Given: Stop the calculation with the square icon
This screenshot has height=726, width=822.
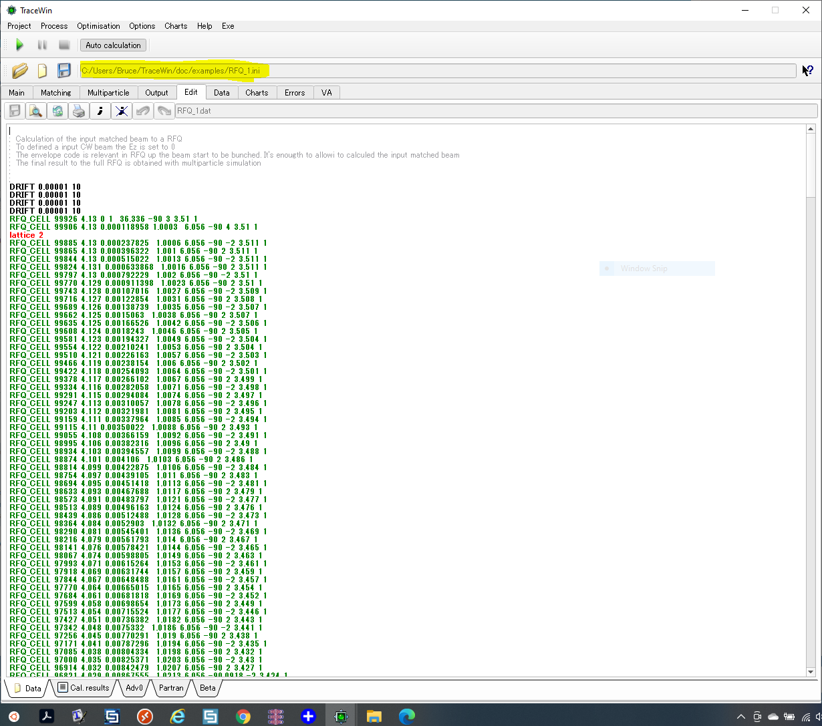Looking at the screenshot, I should tap(64, 45).
